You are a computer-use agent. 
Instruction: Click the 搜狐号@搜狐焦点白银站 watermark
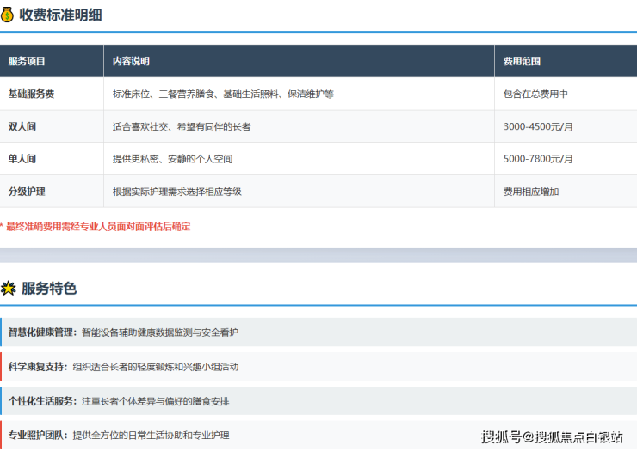[x=552, y=436]
